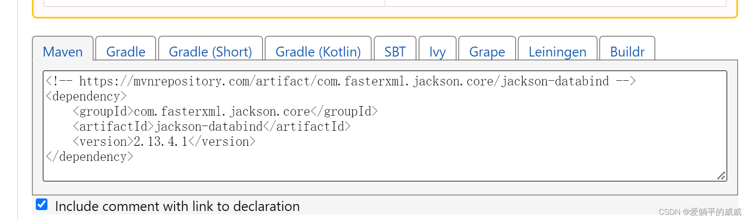Click the 'Include comment with link to declaration' label

click(x=178, y=206)
